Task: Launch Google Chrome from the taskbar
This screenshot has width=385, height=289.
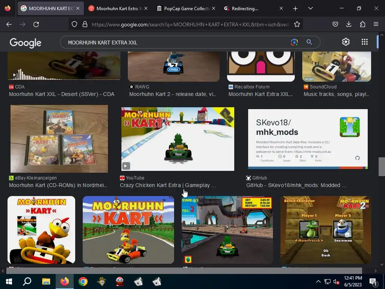Action: coord(83,281)
